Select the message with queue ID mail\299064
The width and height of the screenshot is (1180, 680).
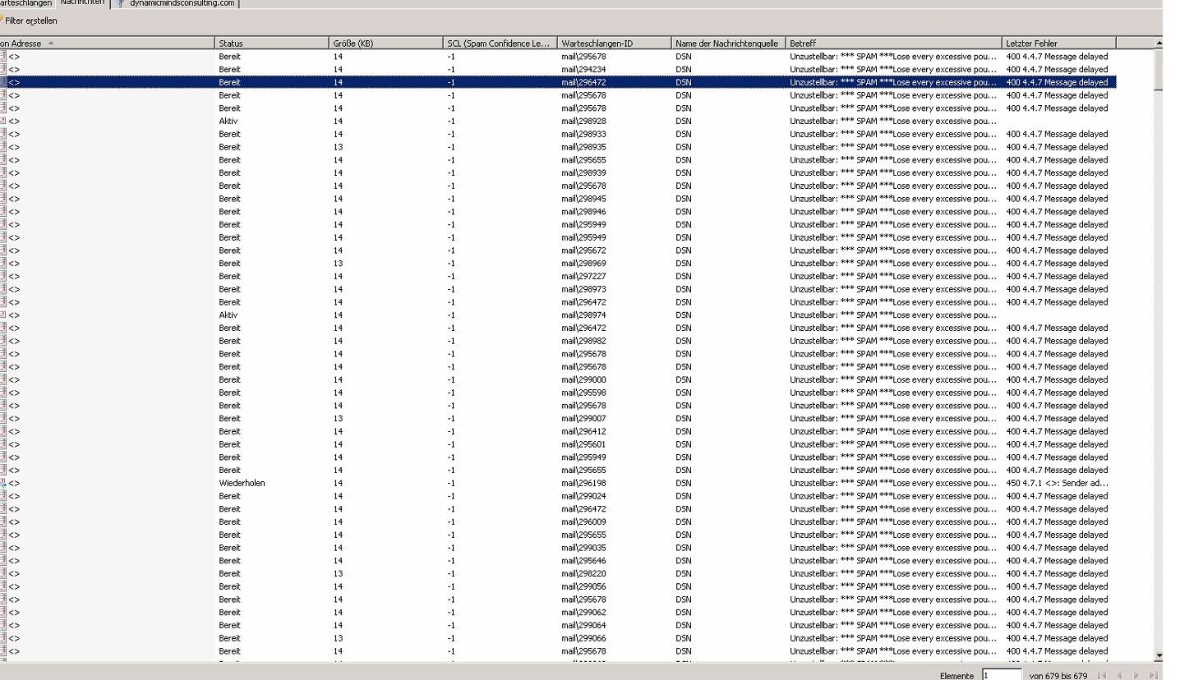(x=559, y=626)
